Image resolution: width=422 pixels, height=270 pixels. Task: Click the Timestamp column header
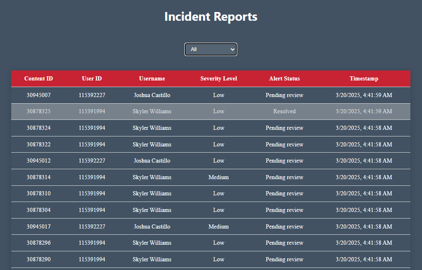[364, 78]
